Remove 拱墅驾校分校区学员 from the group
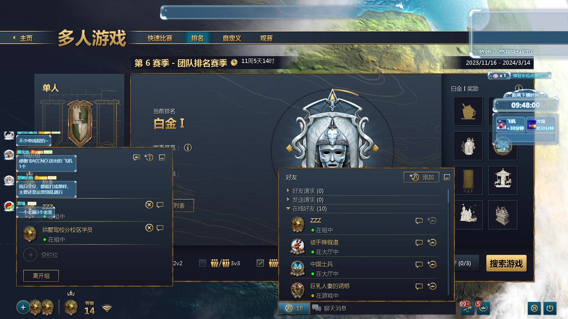This screenshot has width=568, height=319. tap(149, 228)
